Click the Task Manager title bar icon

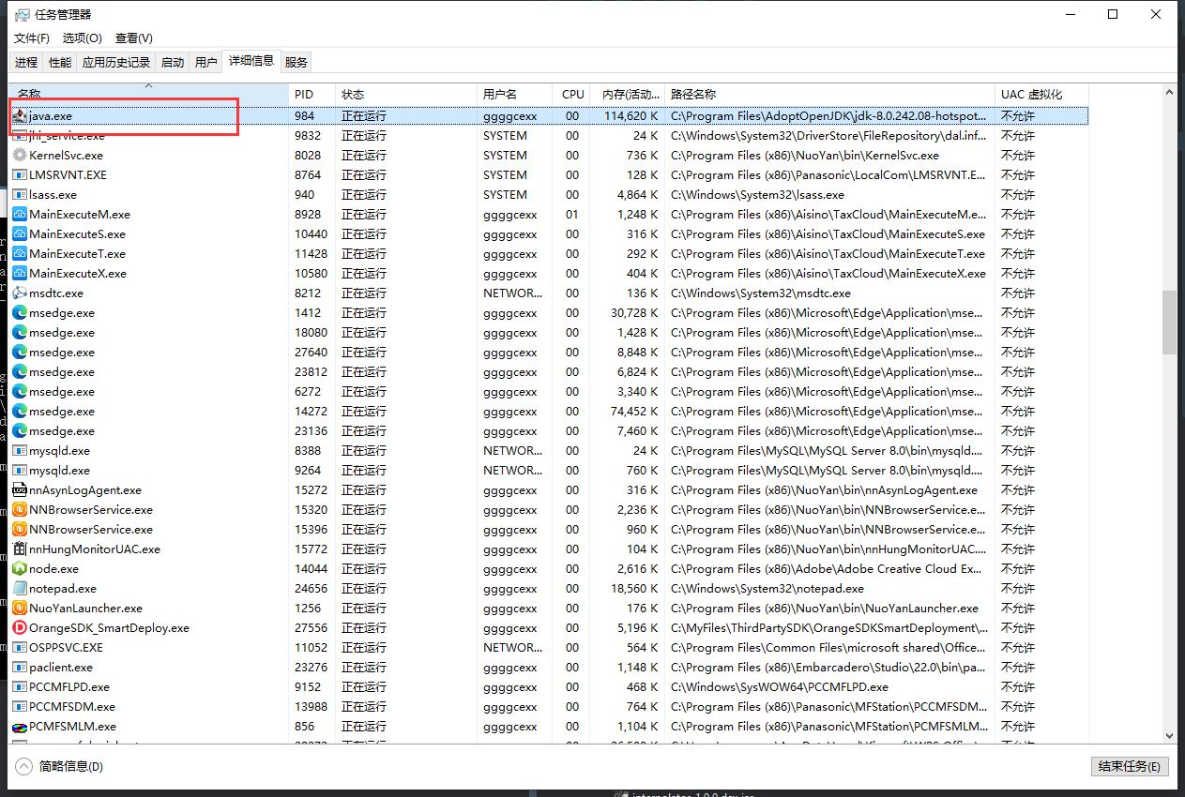coord(23,15)
